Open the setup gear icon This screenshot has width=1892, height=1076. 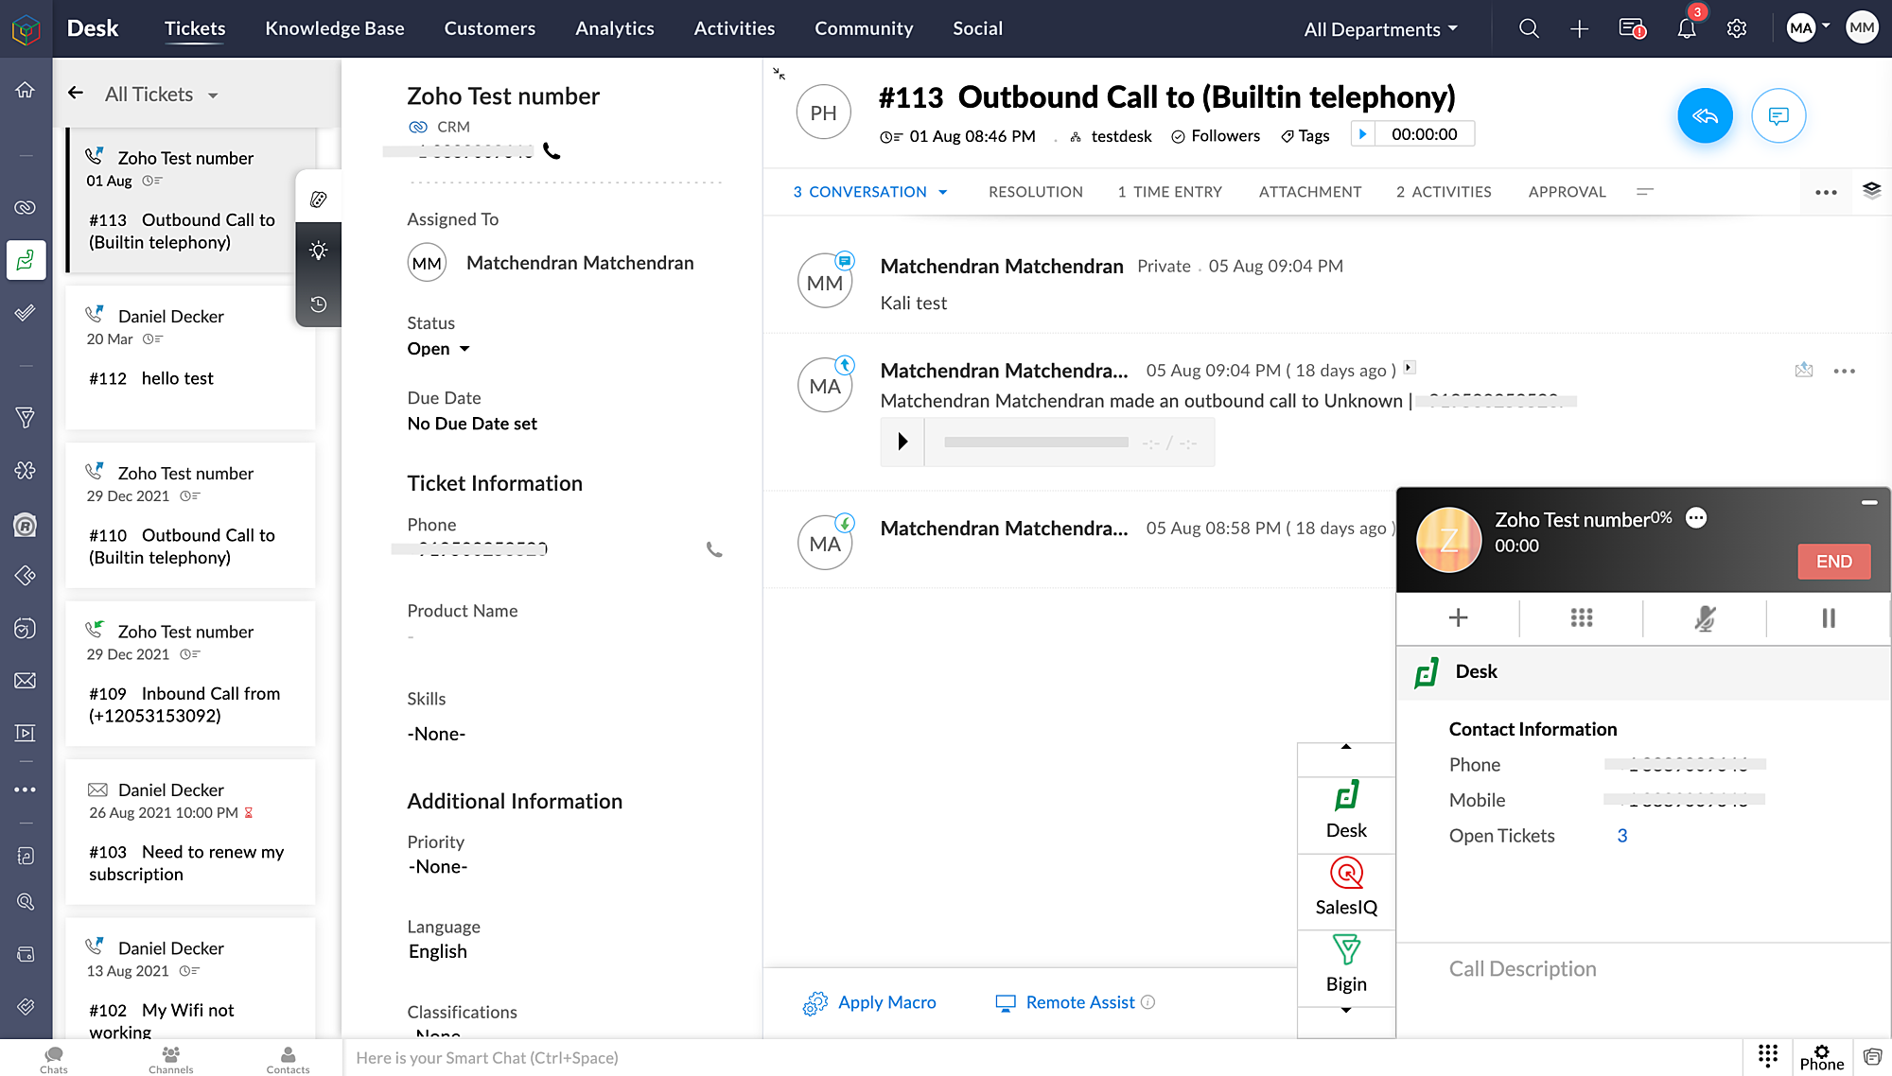coord(1737,28)
